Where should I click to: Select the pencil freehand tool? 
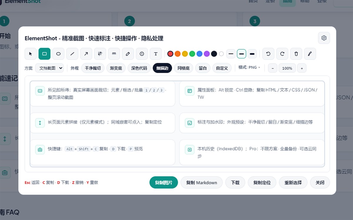[128, 54]
